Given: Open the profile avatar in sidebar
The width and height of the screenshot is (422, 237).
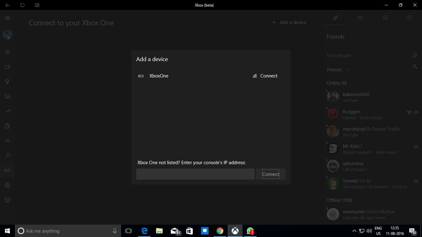Looking at the screenshot, I should 7,35.
